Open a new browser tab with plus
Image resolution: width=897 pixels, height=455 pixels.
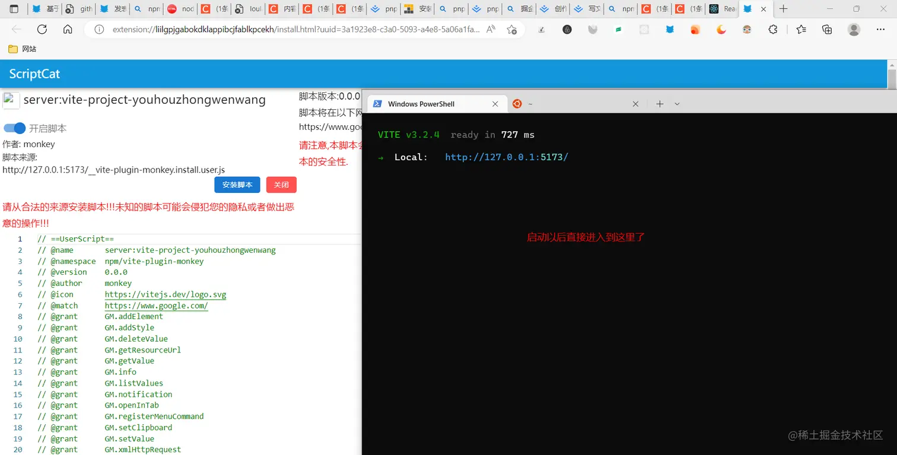click(x=784, y=9)
